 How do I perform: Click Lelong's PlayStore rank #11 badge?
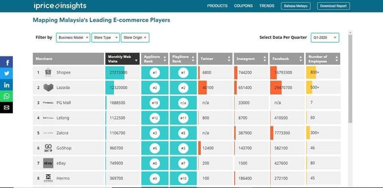pos(183,118)
